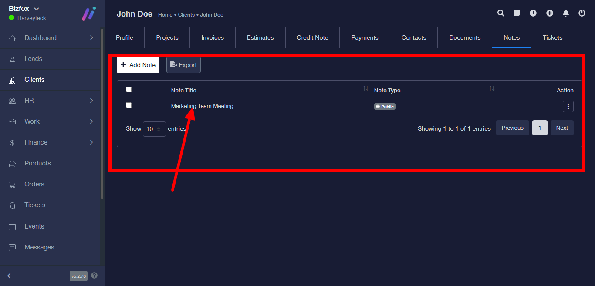Screen dimensions: 595x286
Task: Open sticky notes icon in header
Action: click(517, 13)
